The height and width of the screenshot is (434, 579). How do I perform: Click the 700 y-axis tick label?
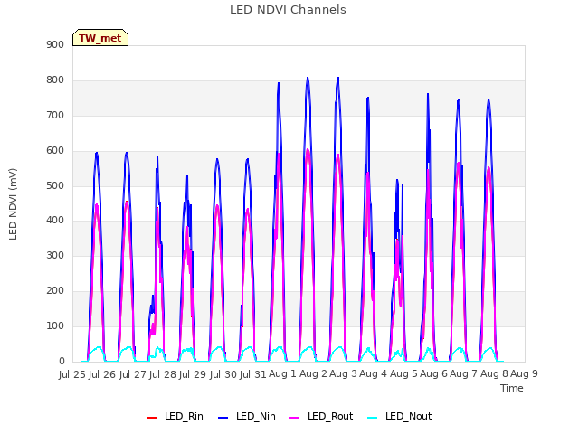[55, 116]
